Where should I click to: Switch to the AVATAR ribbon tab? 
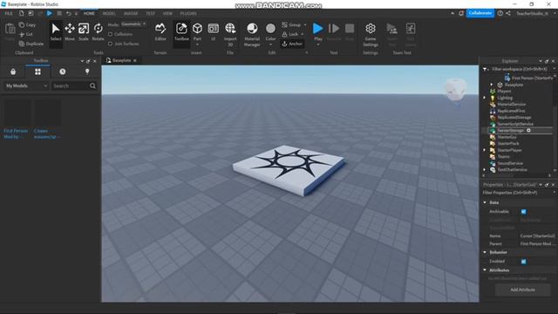point(131,14)
